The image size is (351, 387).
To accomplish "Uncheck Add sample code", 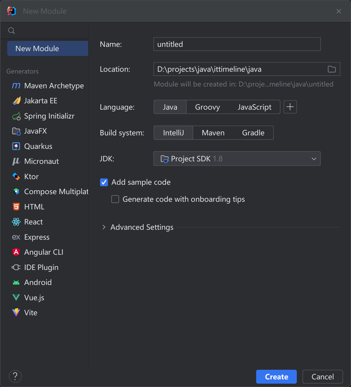I will 104,182.
